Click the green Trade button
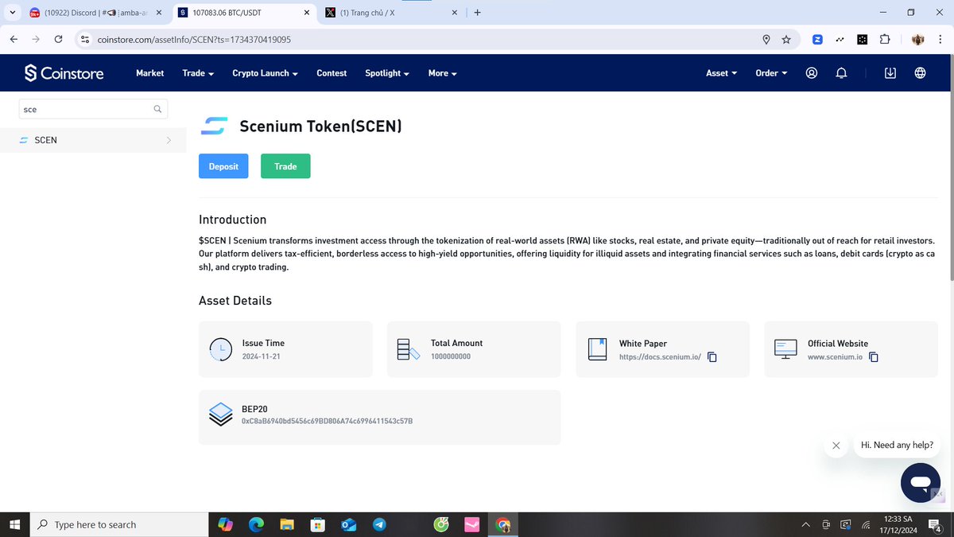954x537 pixels. (285, 166)
